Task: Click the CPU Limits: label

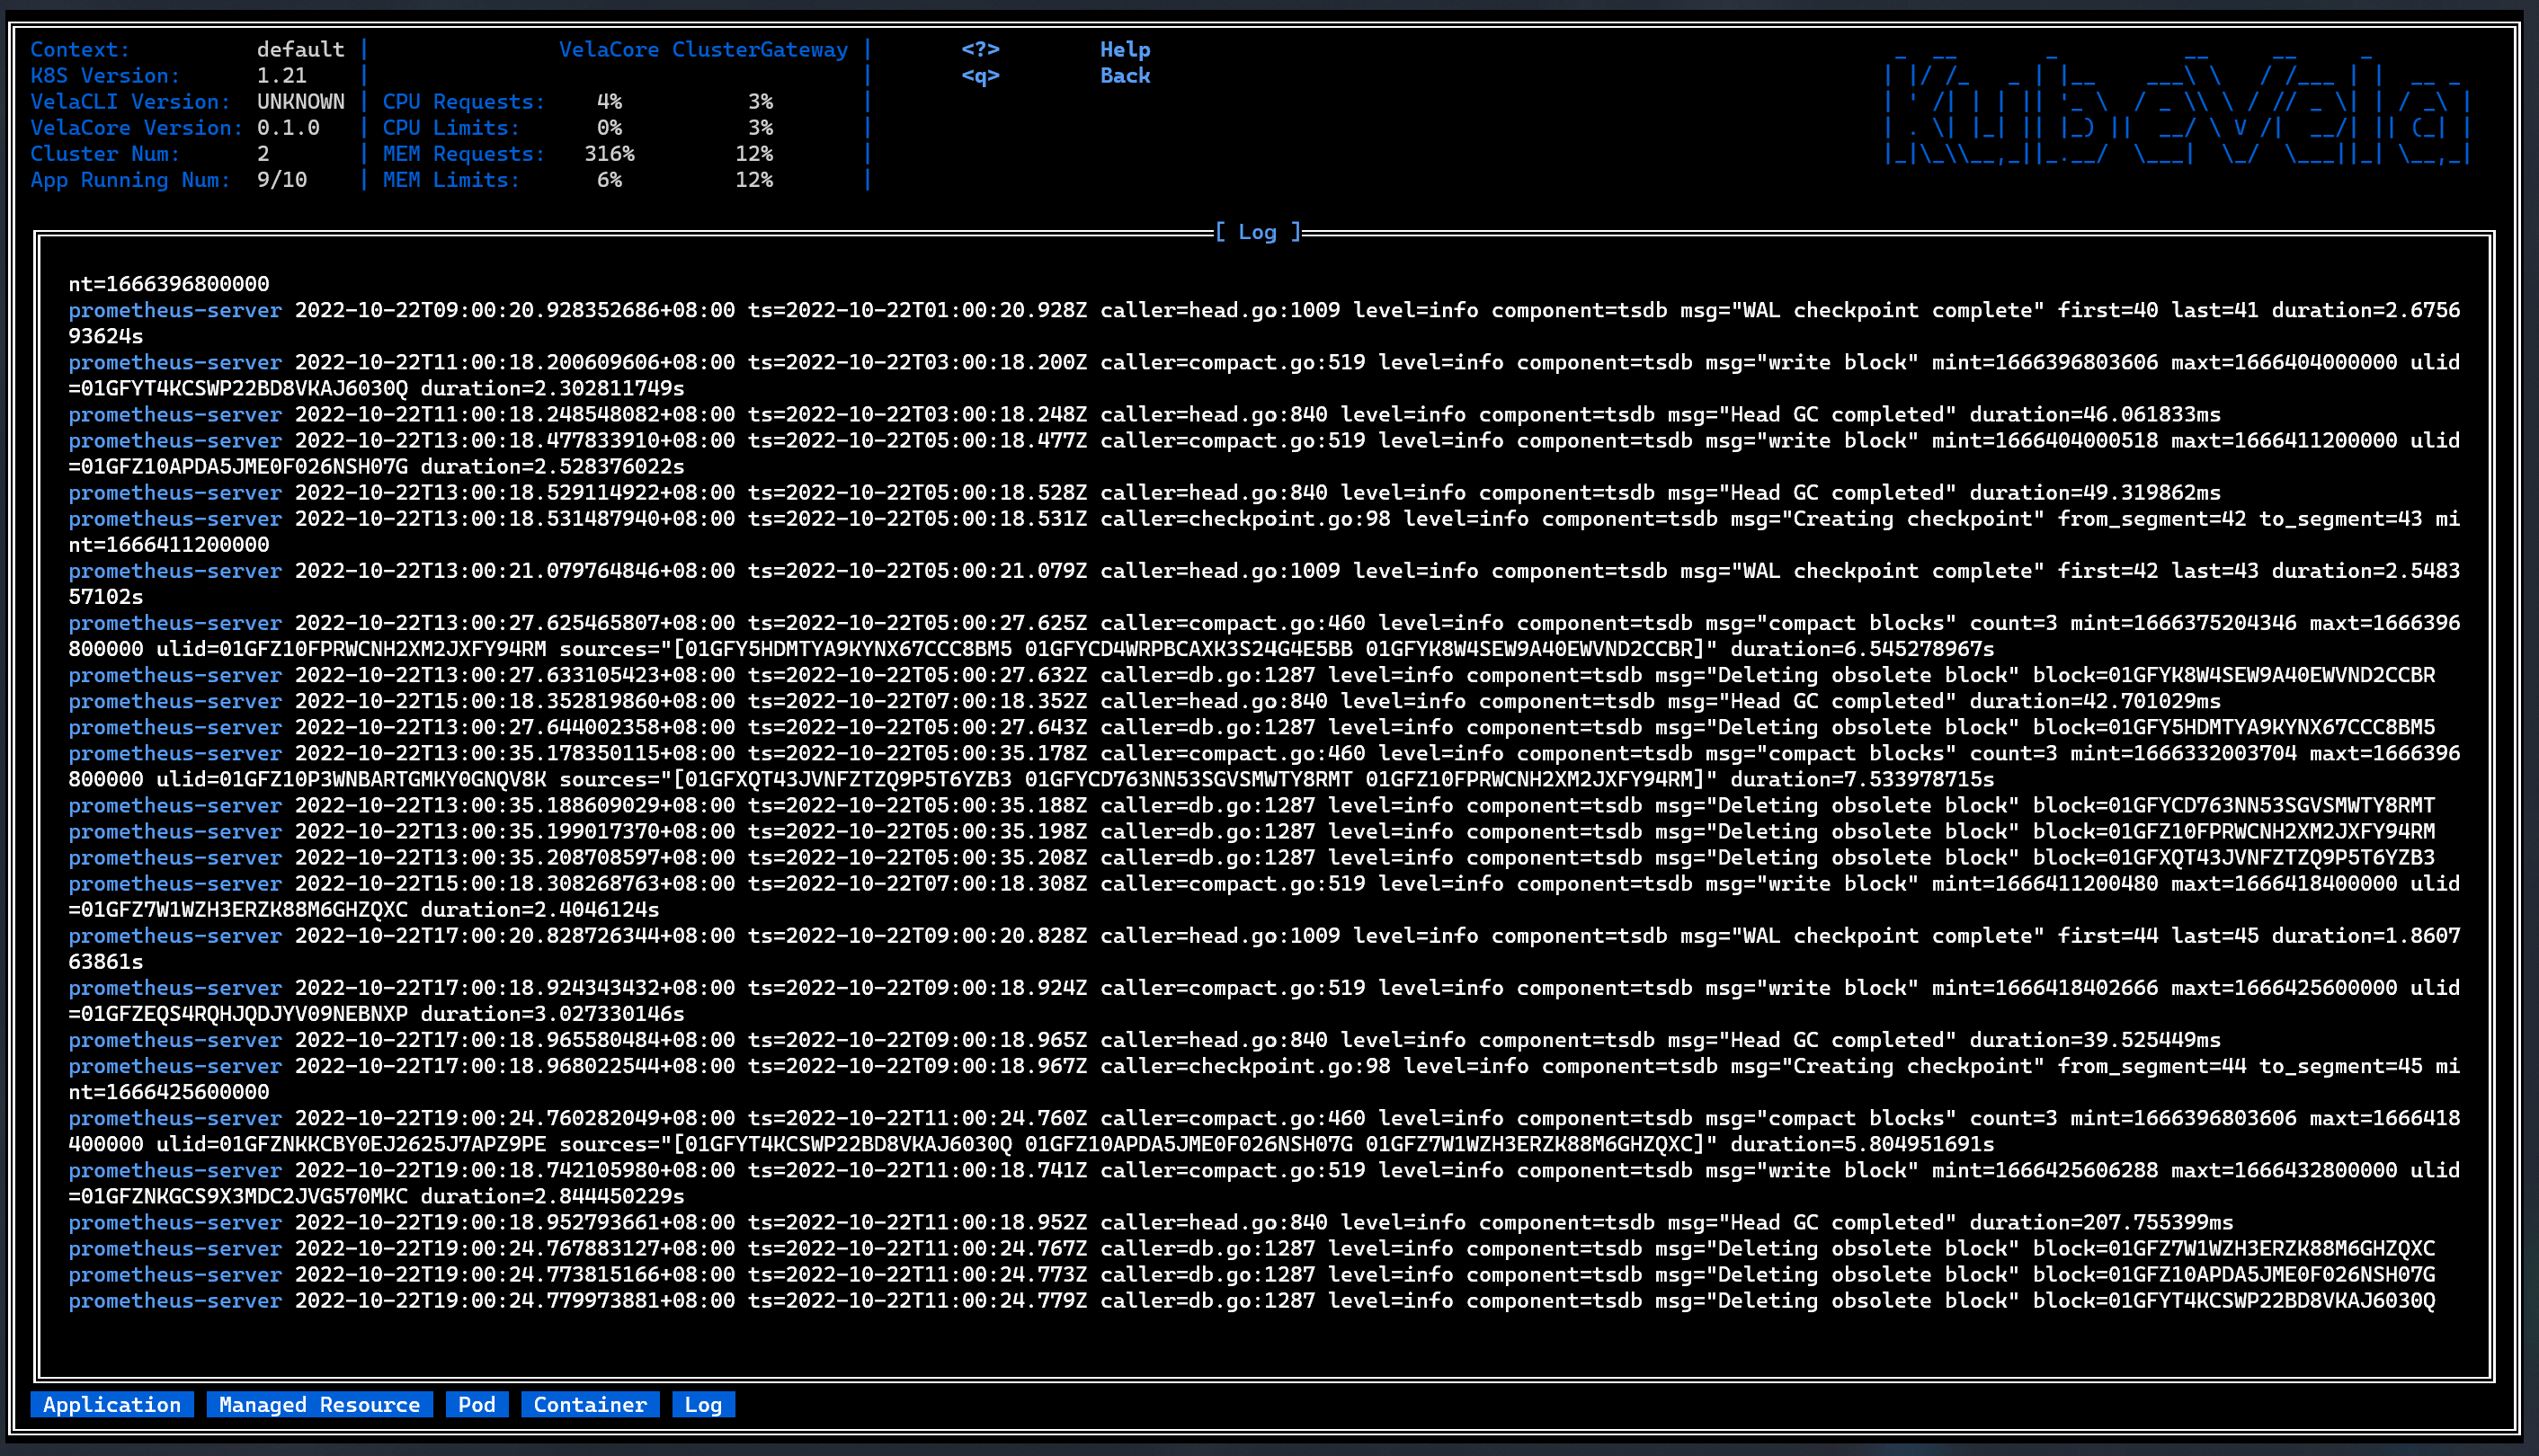Action: pyautogui.click(x=451, y=127)
